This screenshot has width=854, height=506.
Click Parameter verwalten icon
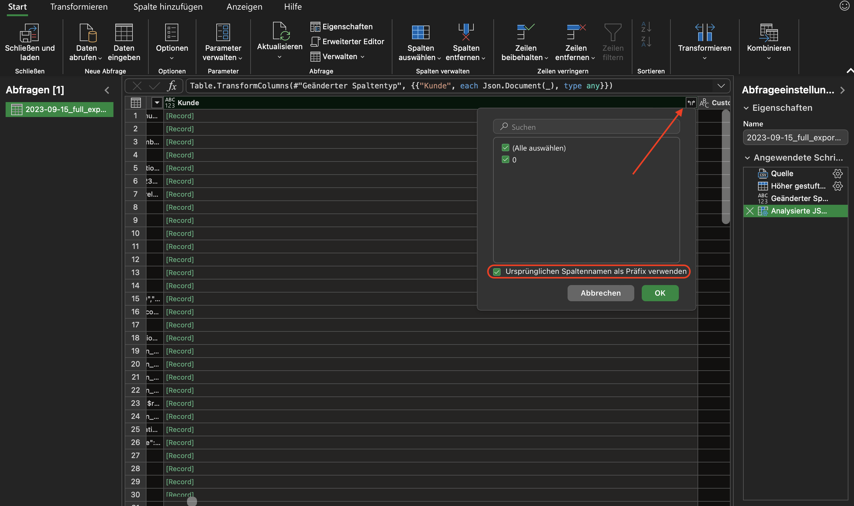click(x=223, y=32)
